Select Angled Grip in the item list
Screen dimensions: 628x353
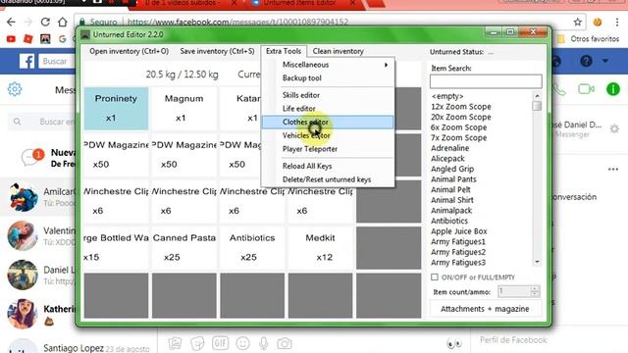coord(452,169)
